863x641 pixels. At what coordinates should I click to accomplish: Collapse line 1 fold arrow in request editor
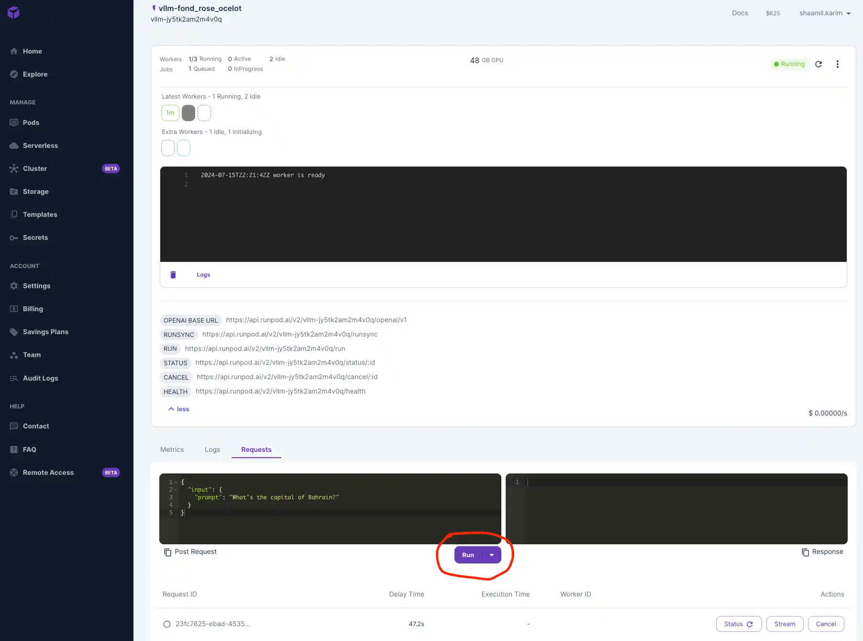click(176, 482)
